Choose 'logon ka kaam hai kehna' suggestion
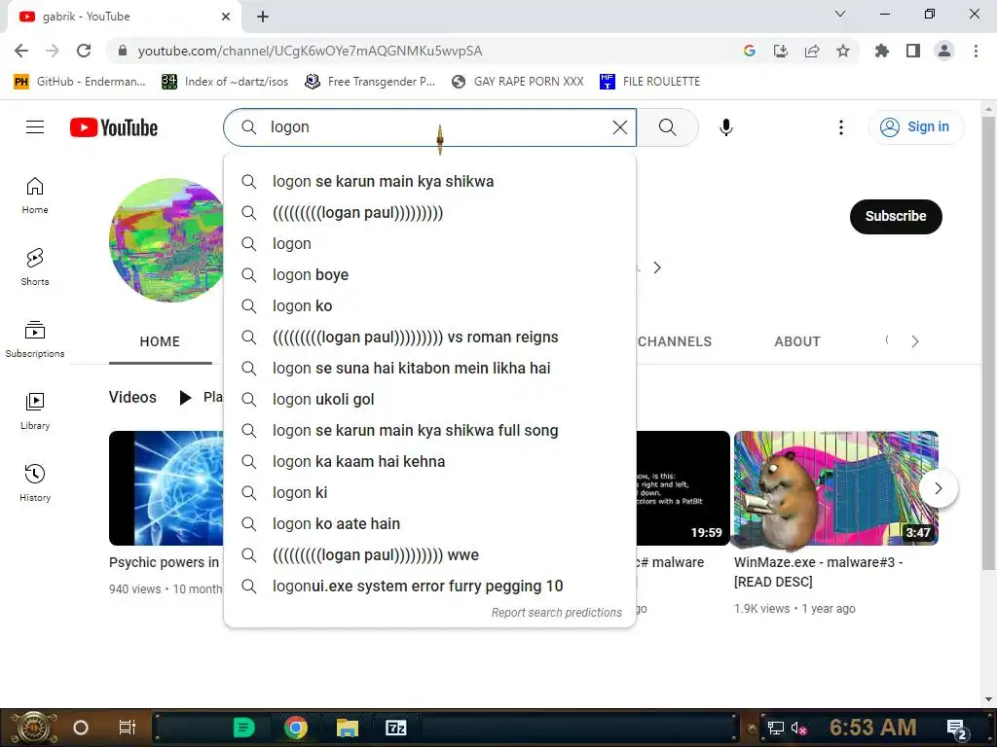997x747 pixels. point(429,462)
